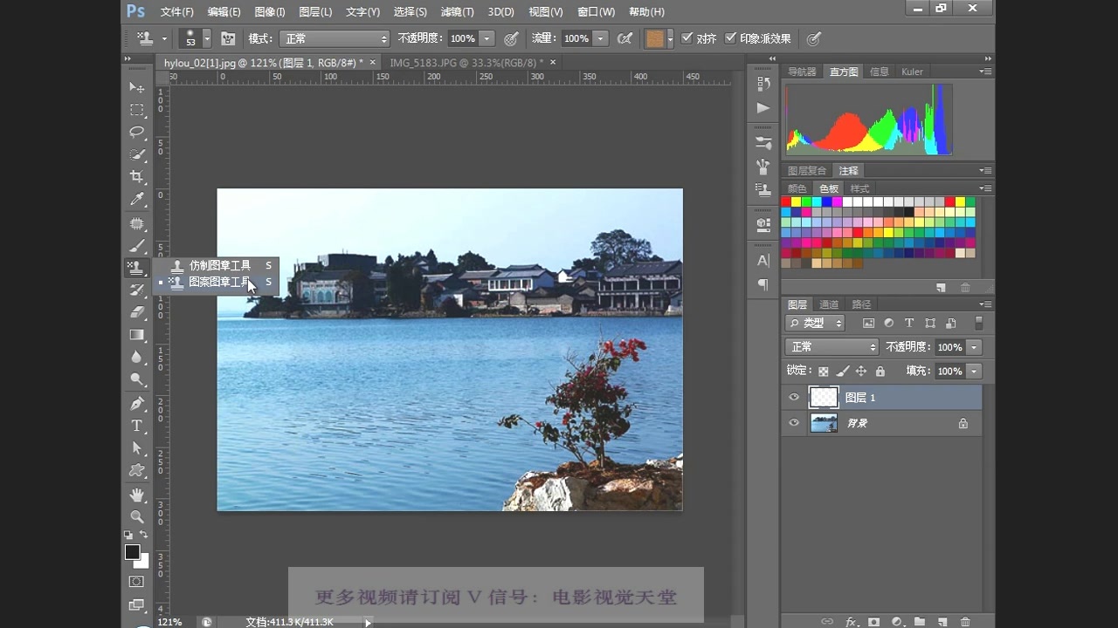Select 图层 1 layer thumbnail
Image resolution: width=1118 pixels, height=628 pixels.
[824, 397]
